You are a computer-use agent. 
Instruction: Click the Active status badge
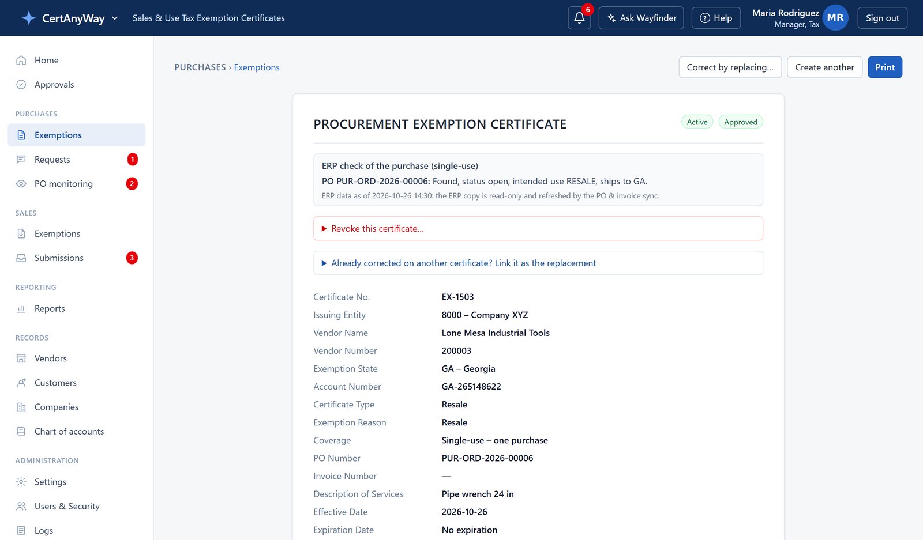(697, 122)
